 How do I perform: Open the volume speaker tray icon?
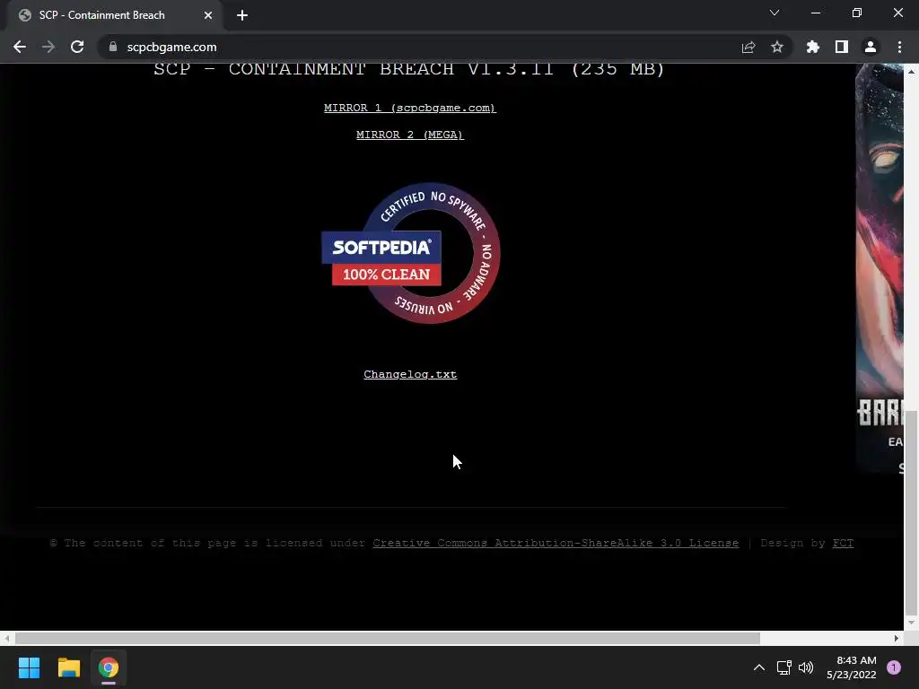tap(806, 667)
